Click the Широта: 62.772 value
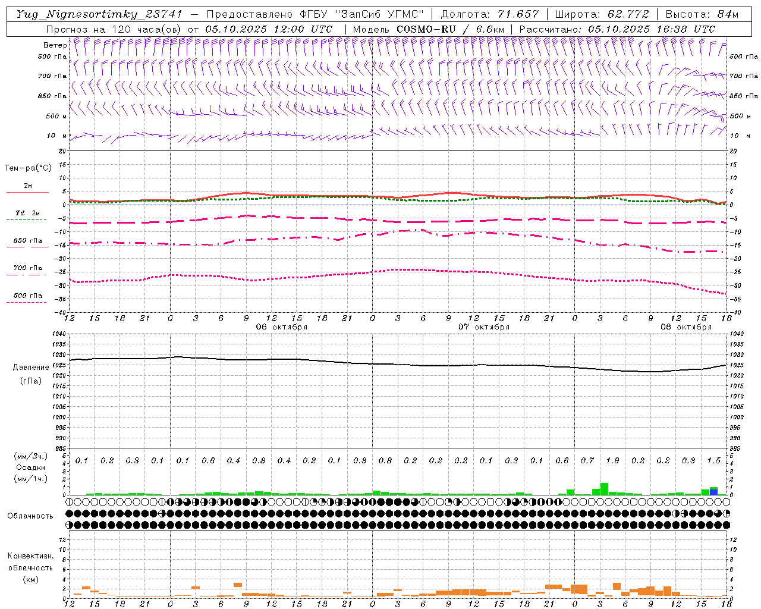Image resolution: width=761 pixels, height=609 pixels. pos(602,14)
